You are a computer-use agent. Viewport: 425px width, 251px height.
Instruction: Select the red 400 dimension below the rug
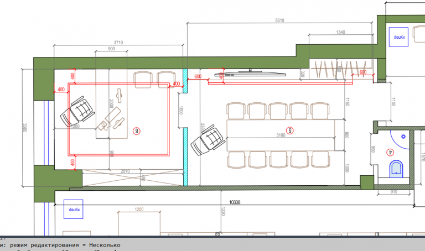pyautogui.click(x=72, y=163)
